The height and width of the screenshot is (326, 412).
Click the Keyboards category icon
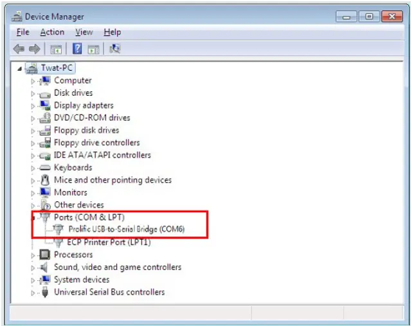(x=45, y=167)
